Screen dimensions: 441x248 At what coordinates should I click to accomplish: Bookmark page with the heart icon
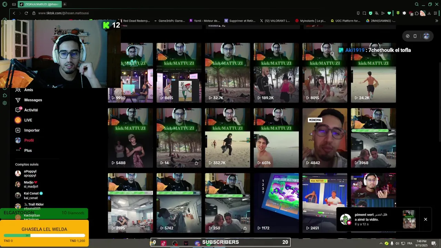coord(389,13)
